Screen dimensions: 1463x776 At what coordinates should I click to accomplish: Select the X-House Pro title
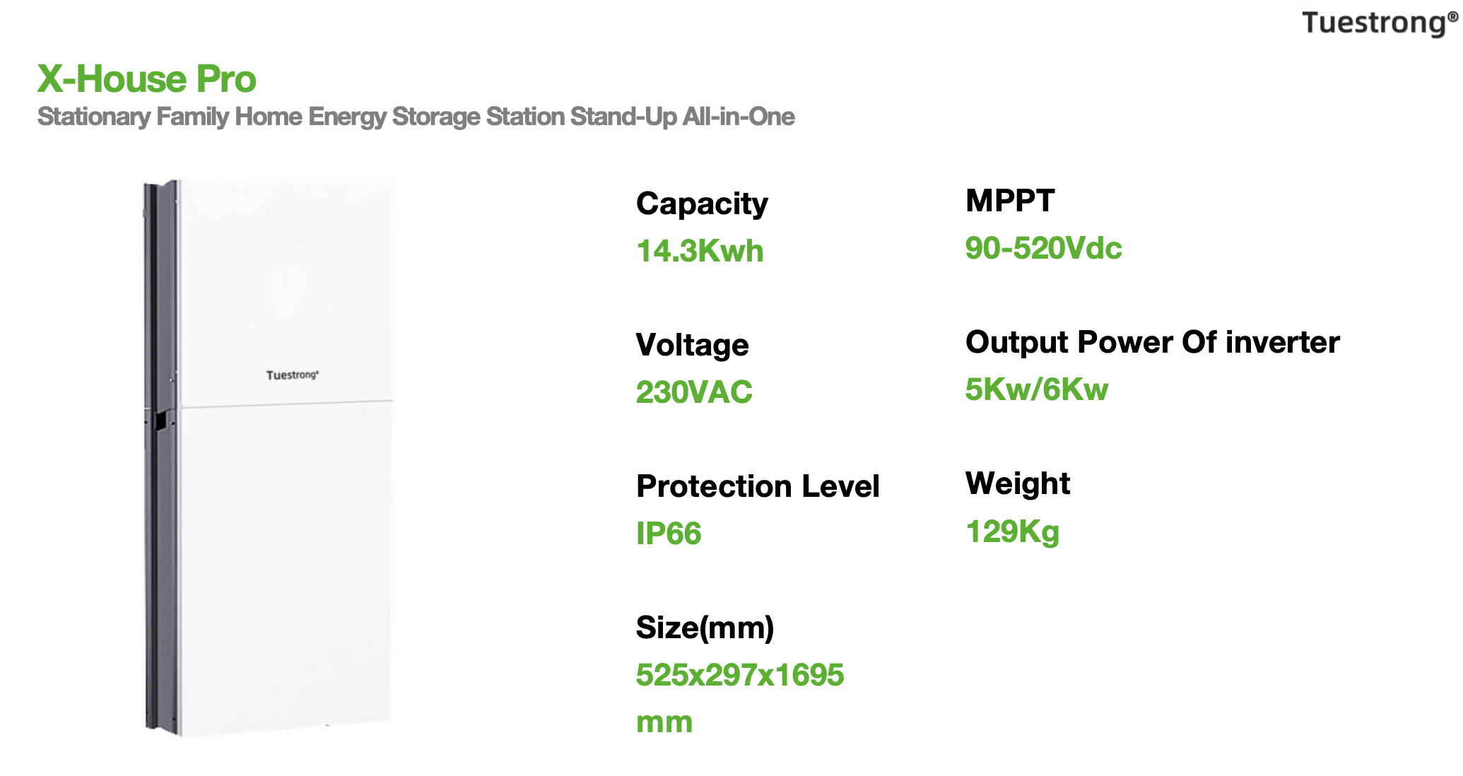pyautogui.click(x=146, y=78)
